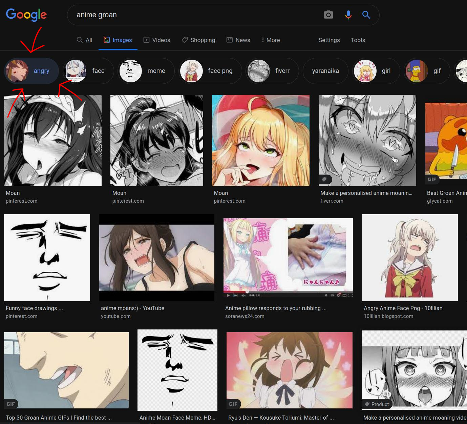The height and width of the screenshot is (424, 467).
Task: Switch to the All results tab
Action: [x=85, y=40]
